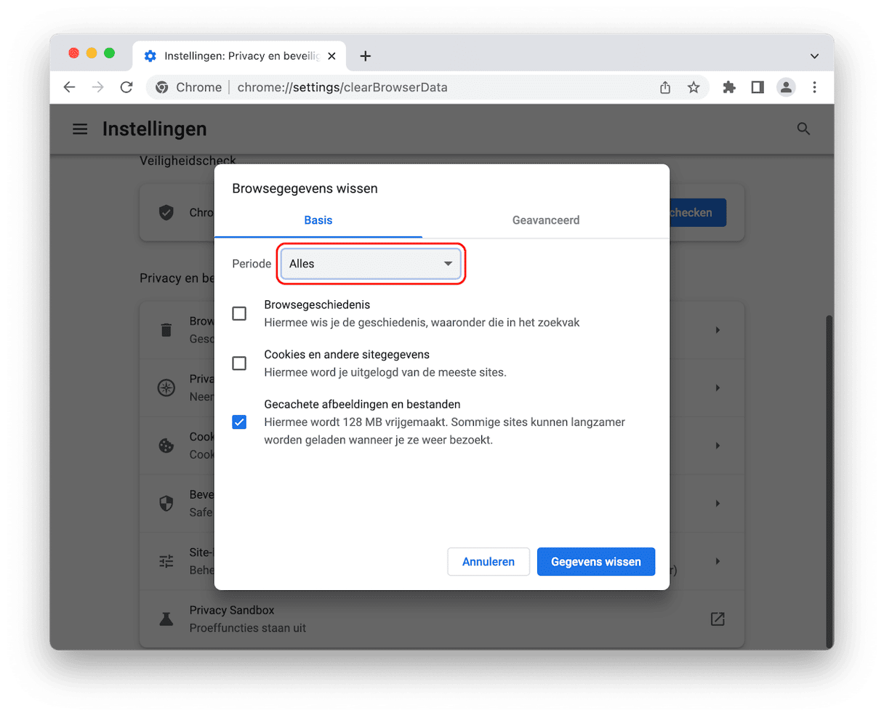Switch to the Geavanceerd tab
884x716 pixels.
(545, 220)
